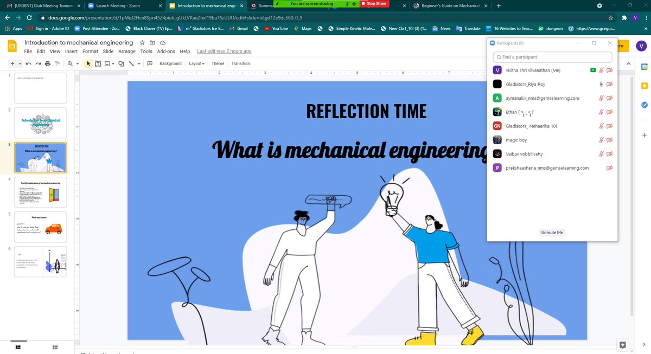Open Google Calendar side panel
651x354 pixels.
point(644,66)
